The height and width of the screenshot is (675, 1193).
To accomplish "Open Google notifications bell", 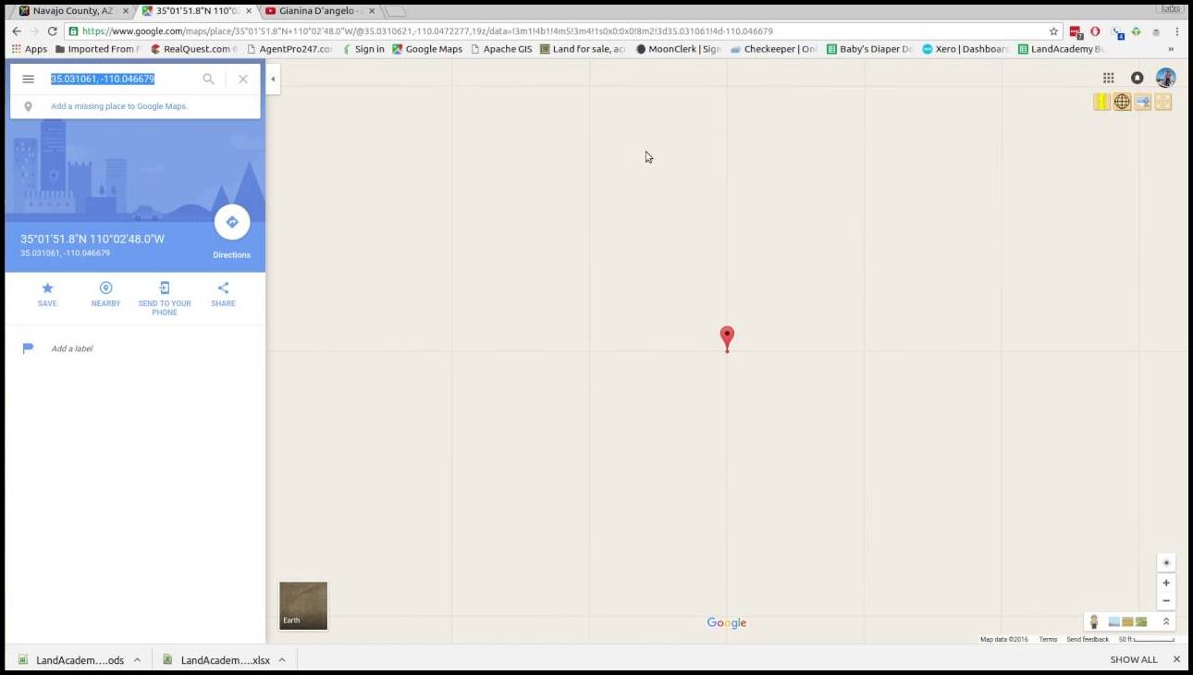I will click(1138, 79).
